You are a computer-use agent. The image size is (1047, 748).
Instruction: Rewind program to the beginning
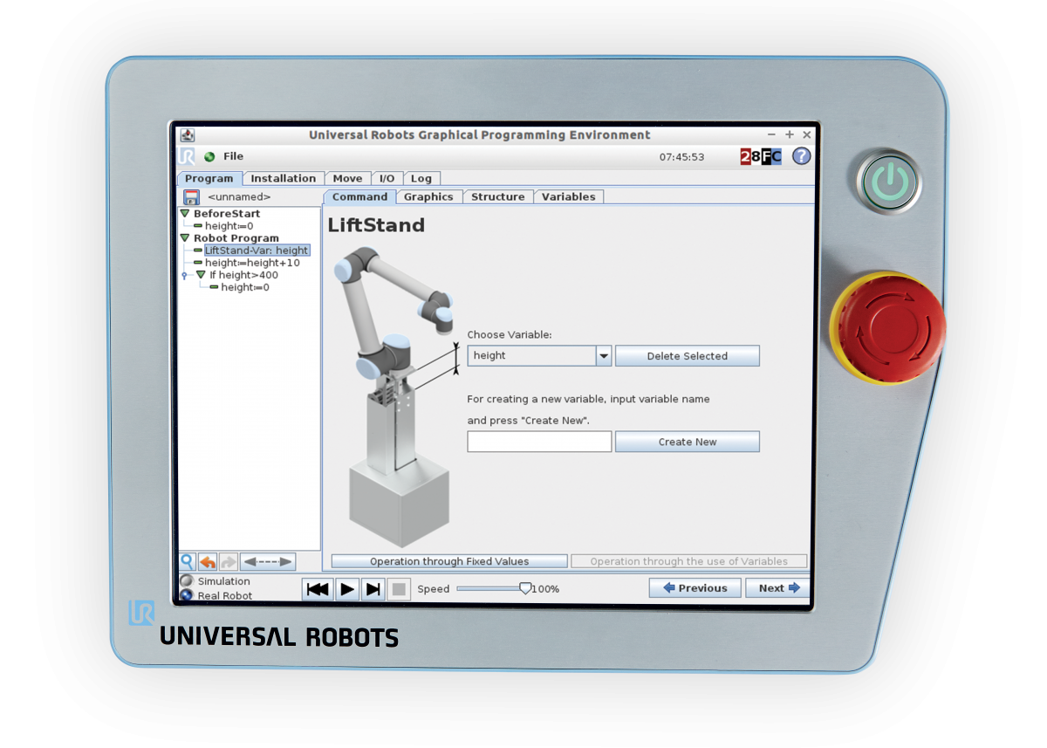[x=318, y=589]
